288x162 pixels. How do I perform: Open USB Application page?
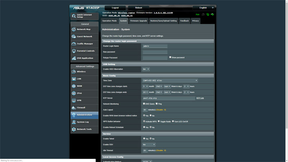[84, 58]
